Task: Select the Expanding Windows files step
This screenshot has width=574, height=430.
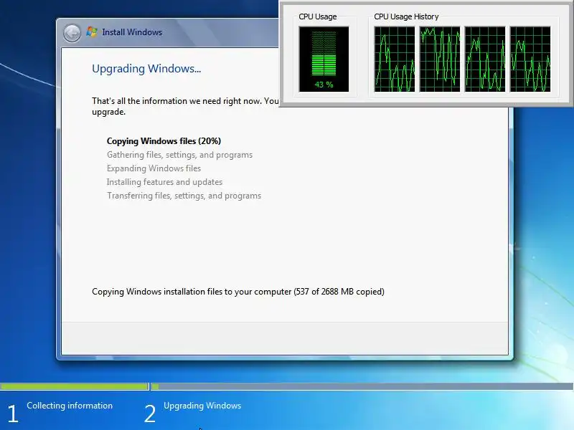Action: pyautogui.click(x=154, y=168)
